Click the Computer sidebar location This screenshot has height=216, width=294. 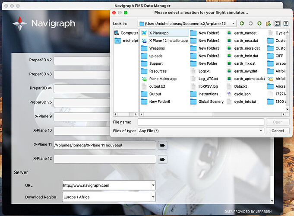(x=126, y=33)
